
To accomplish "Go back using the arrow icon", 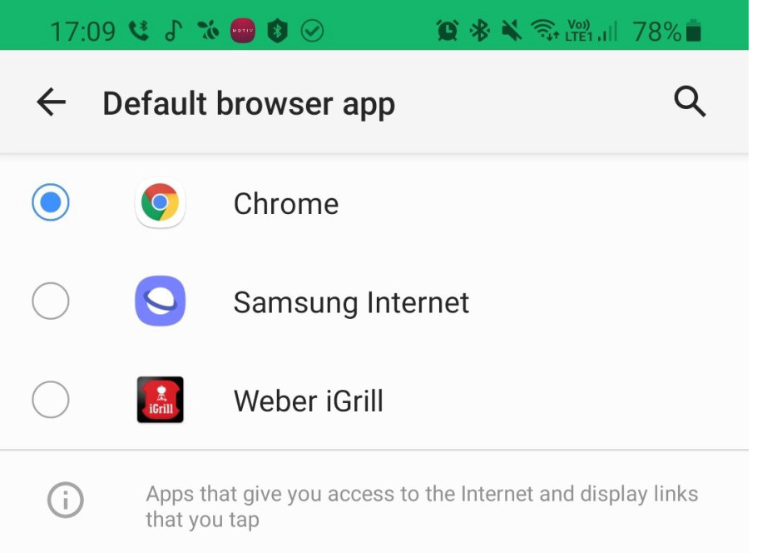I will [x=52, y=102].
